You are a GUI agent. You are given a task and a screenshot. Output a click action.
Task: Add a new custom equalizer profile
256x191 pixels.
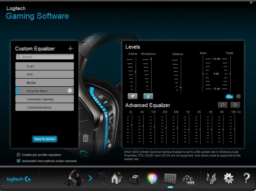[70, 49]
